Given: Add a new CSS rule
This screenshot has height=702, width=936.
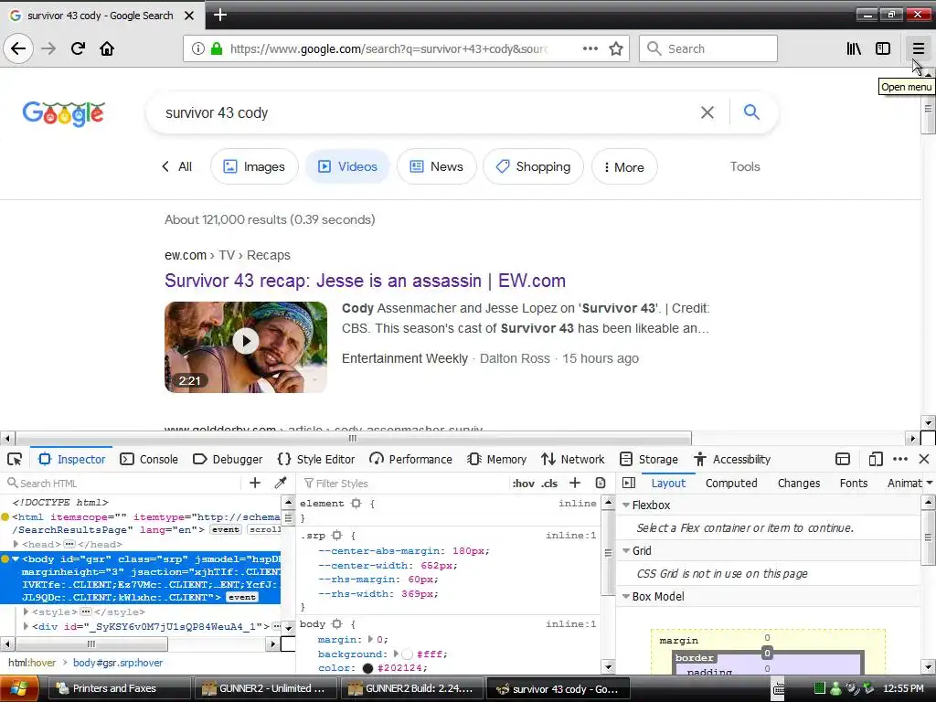Looking at the screenshot, I should [575, 483].
